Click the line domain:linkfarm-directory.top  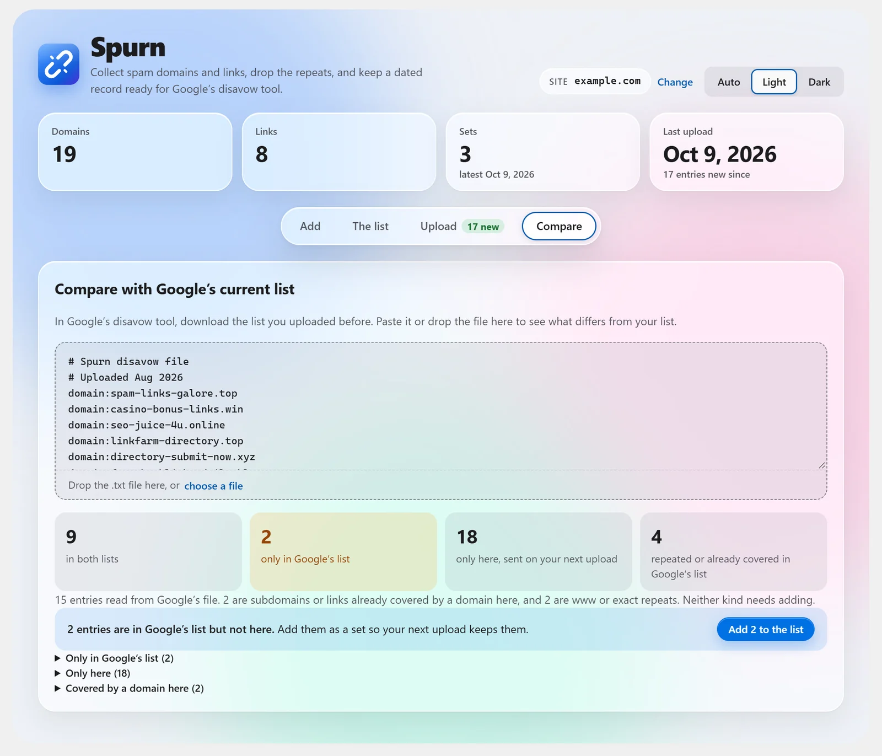155,441
